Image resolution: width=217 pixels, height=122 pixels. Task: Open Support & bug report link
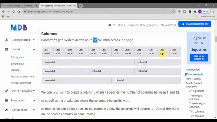click(x=143, y=25)
